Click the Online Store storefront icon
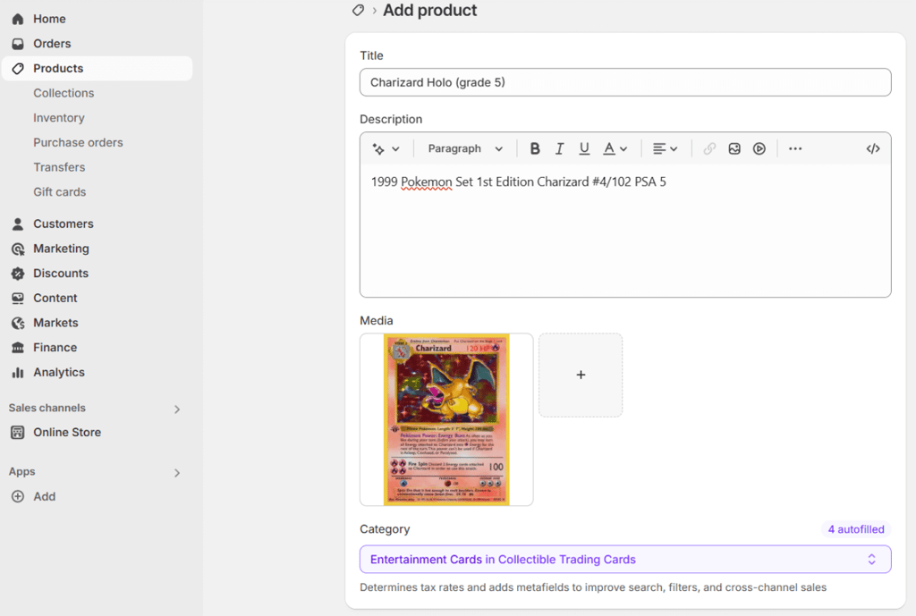 (18, 433)
